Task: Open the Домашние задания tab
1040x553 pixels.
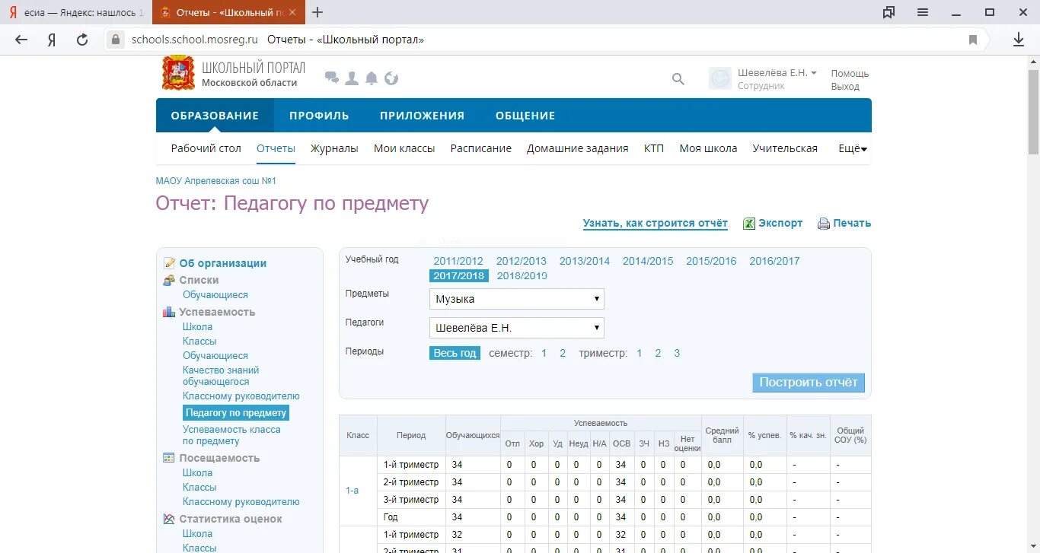Action: pyautogui.click(x=578, y=148)
